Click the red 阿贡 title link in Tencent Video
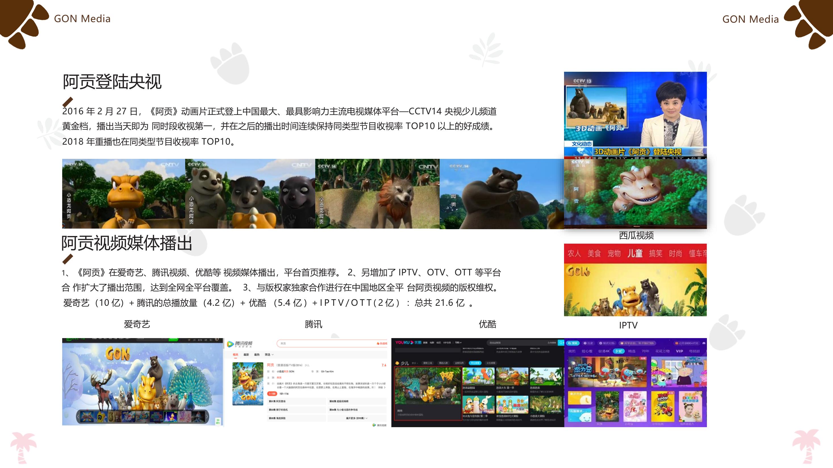 pos(271,365)
